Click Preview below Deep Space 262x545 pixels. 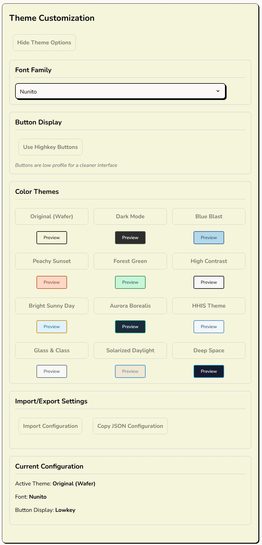(209, 371)
